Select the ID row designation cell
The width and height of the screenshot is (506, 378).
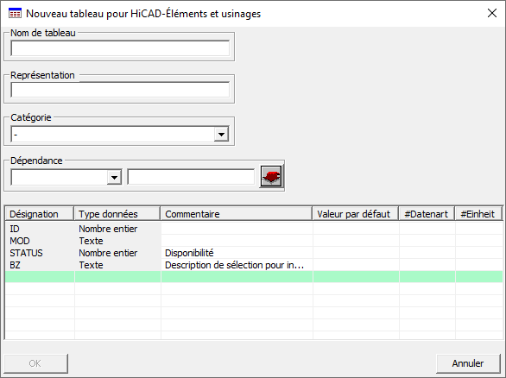click(x=40, y=229)
